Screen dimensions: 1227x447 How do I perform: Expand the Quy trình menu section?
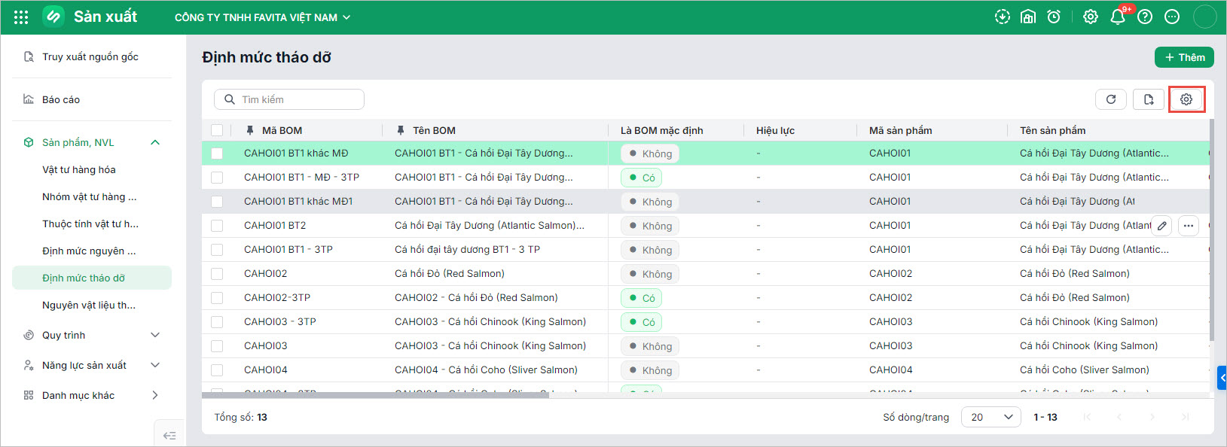92,335
